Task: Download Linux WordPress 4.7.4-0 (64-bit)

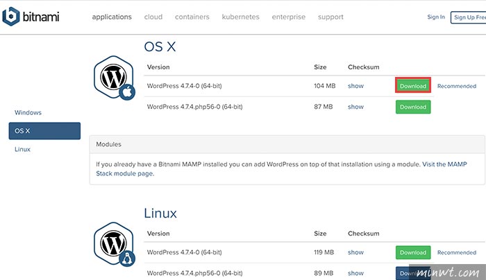Action: (x=413, y=252)
